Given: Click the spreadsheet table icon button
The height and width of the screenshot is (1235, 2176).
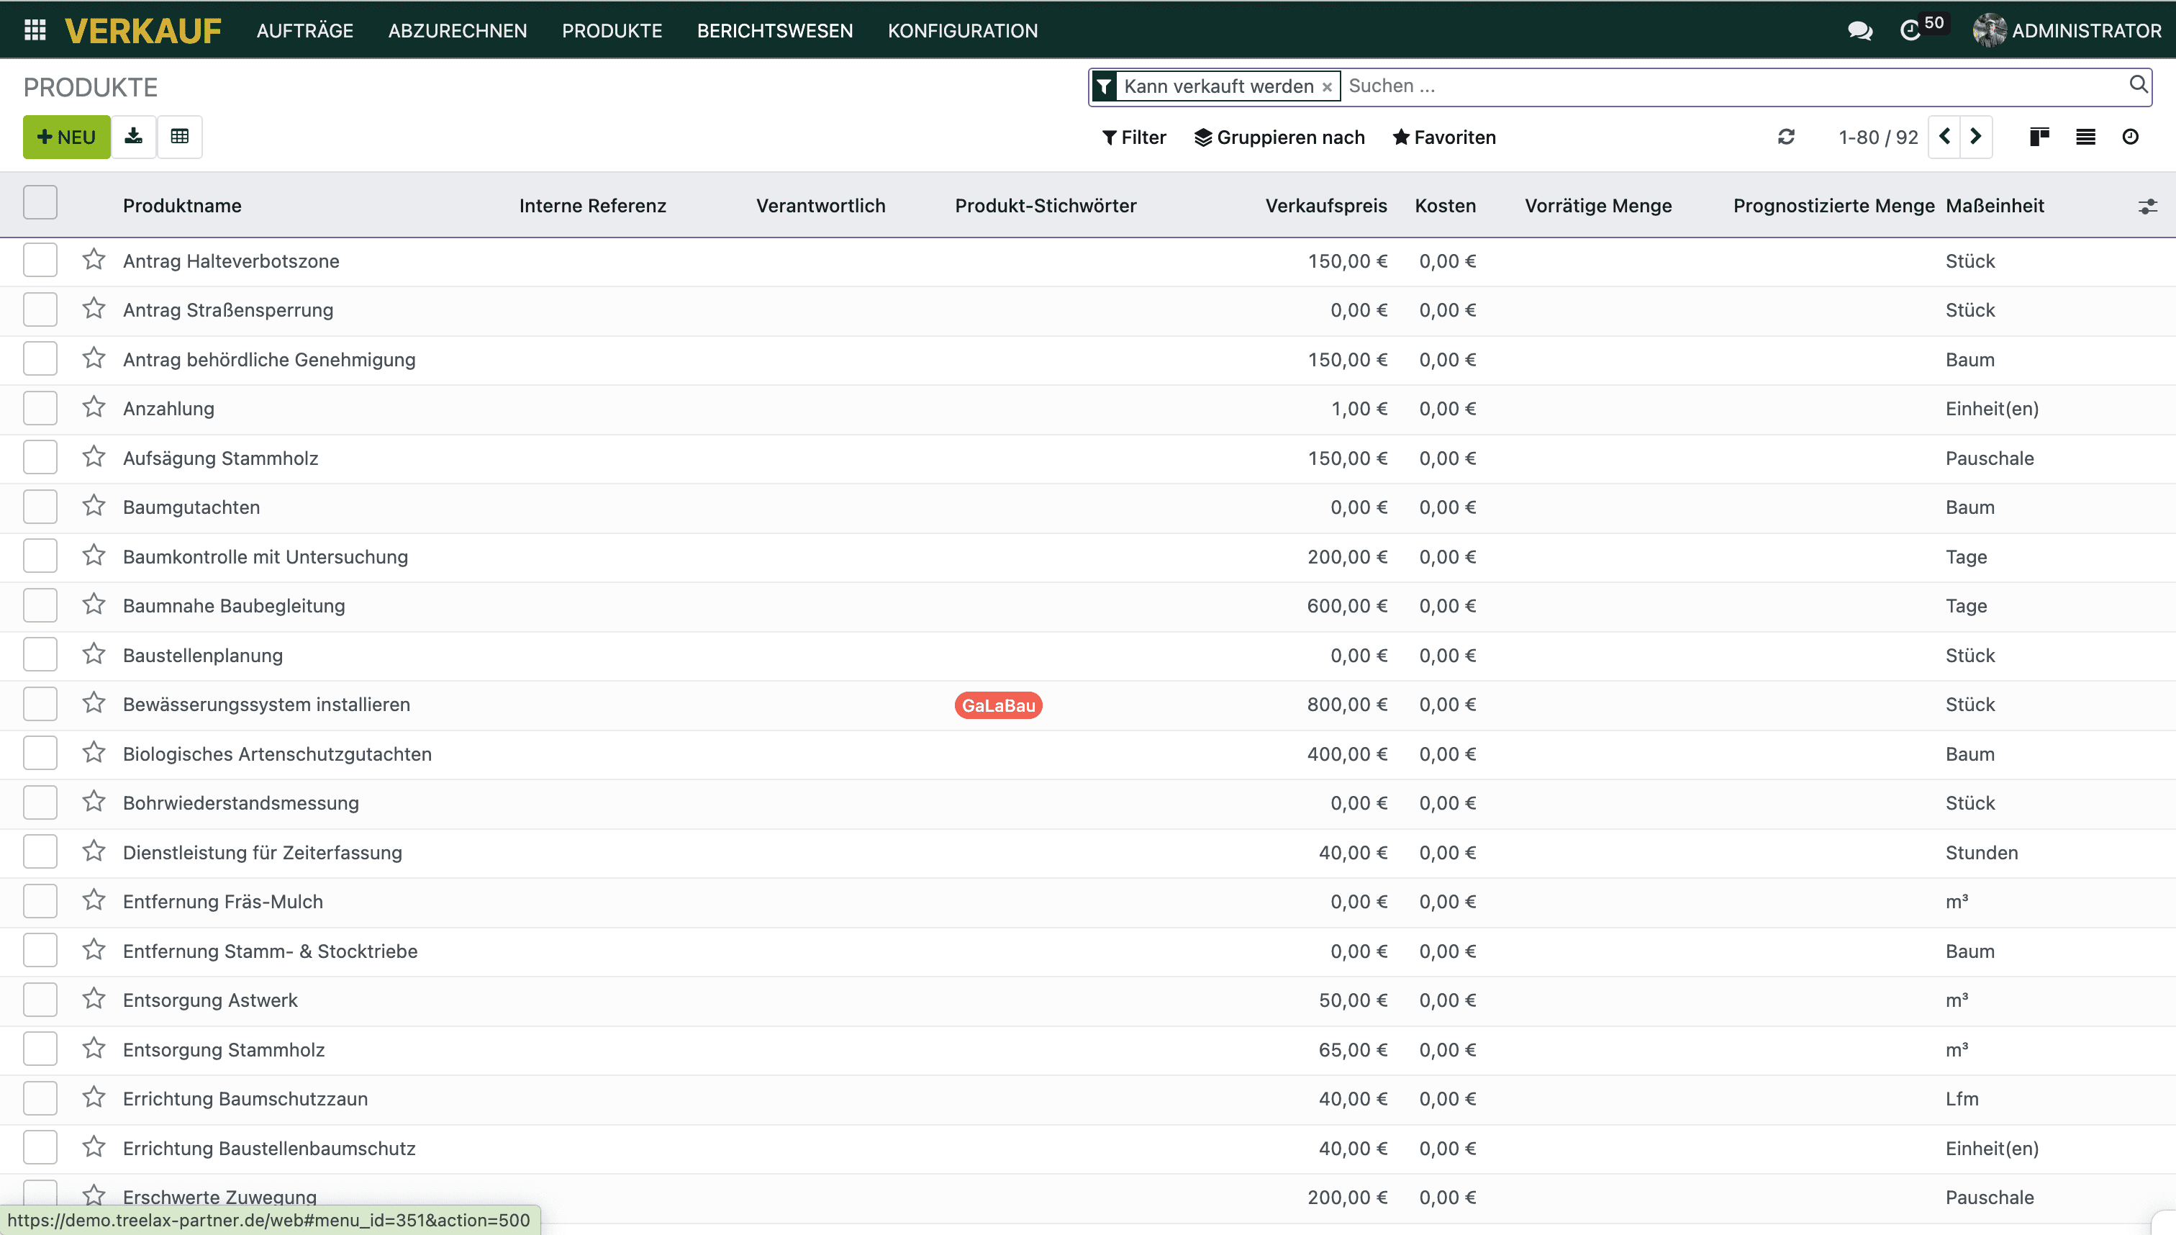Looking at the screenshot, I should (180, 137).
